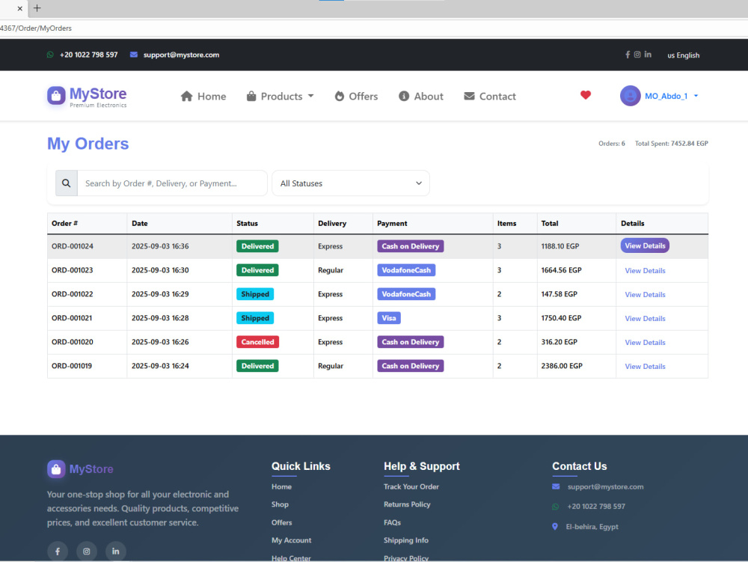Switch language via us English selector
This screenshot has width=748, height=562.
683,55
